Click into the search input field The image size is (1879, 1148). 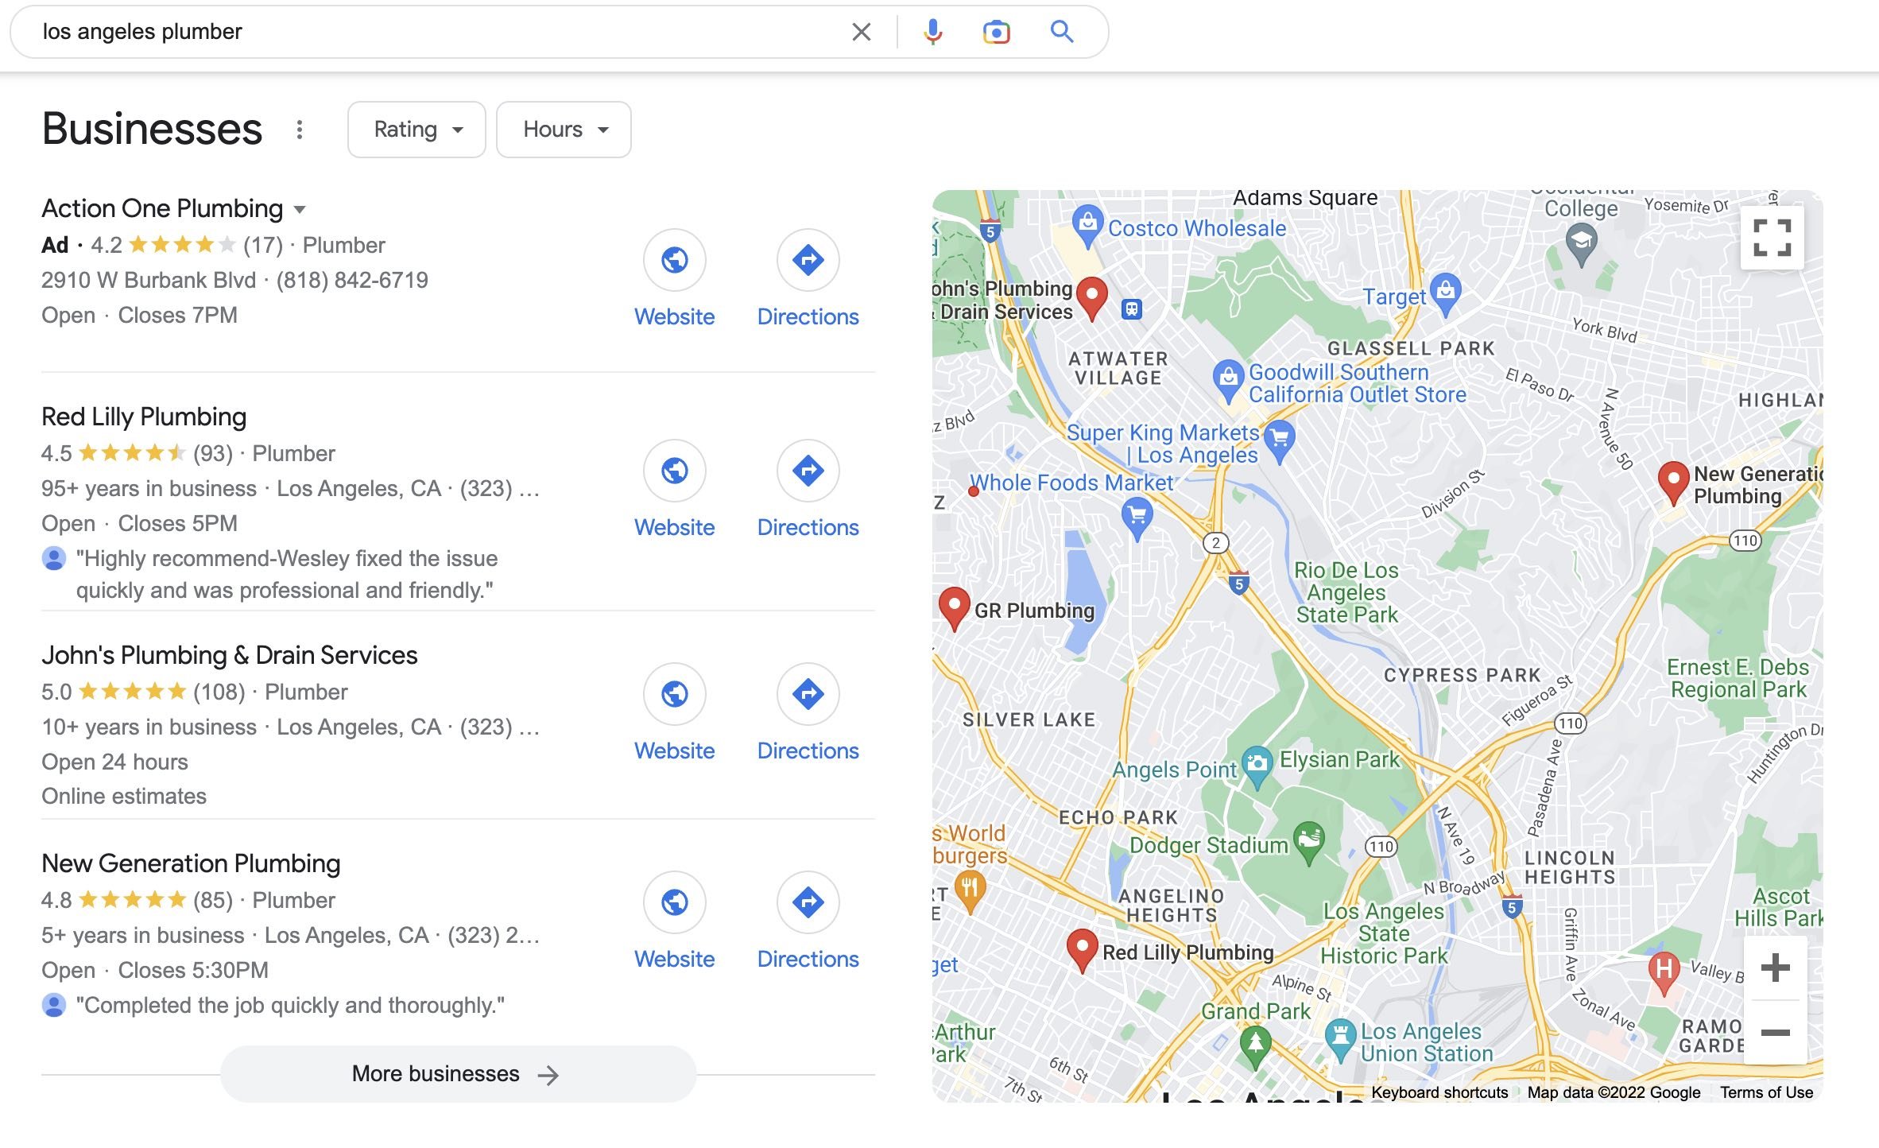tap(437, 32)
